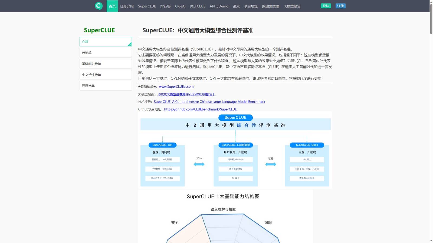The height and width of the screenshot is (243, 433).
Task: Open the 论文 menu item
Action: [x=236, y=6]
